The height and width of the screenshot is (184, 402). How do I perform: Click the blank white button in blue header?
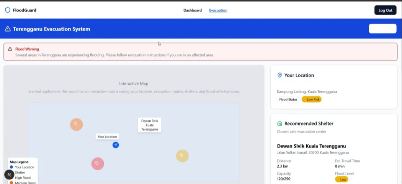382,29
